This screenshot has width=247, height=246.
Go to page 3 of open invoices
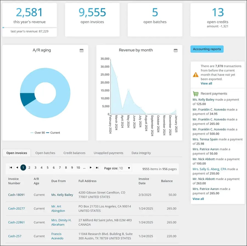(35, 168)
